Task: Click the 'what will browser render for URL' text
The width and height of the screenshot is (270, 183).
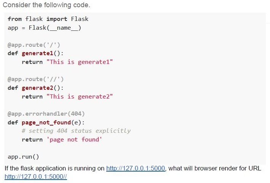Action: (215, 168)
